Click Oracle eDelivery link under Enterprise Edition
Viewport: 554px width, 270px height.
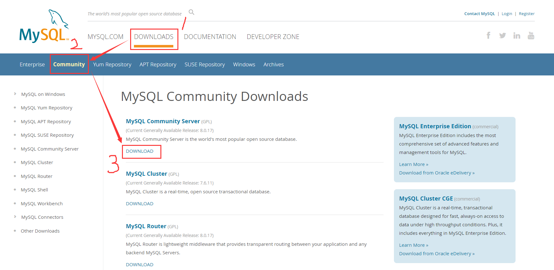pyautogui.click(x=437, y=173)
